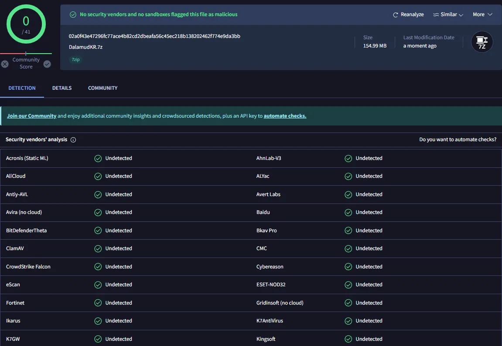Expand the More options dropdown
The image size is (502, 346).
click(482, 15)
